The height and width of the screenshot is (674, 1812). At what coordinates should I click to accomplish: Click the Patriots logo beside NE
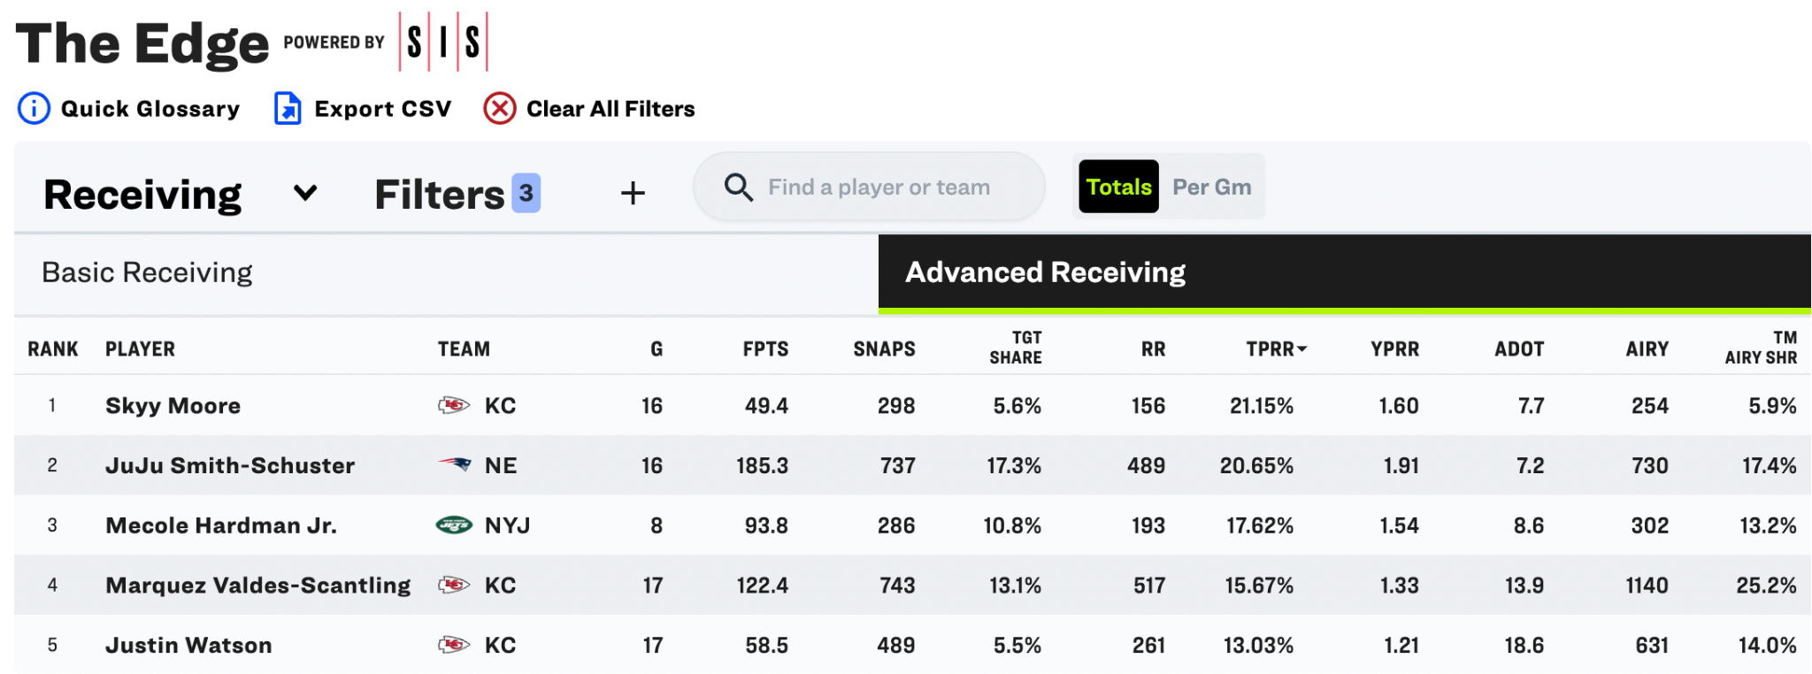[x=455, y=464]
